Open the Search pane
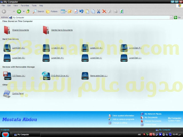The width and height of the screenshot is (183, 137). click(x=38, y=11)
